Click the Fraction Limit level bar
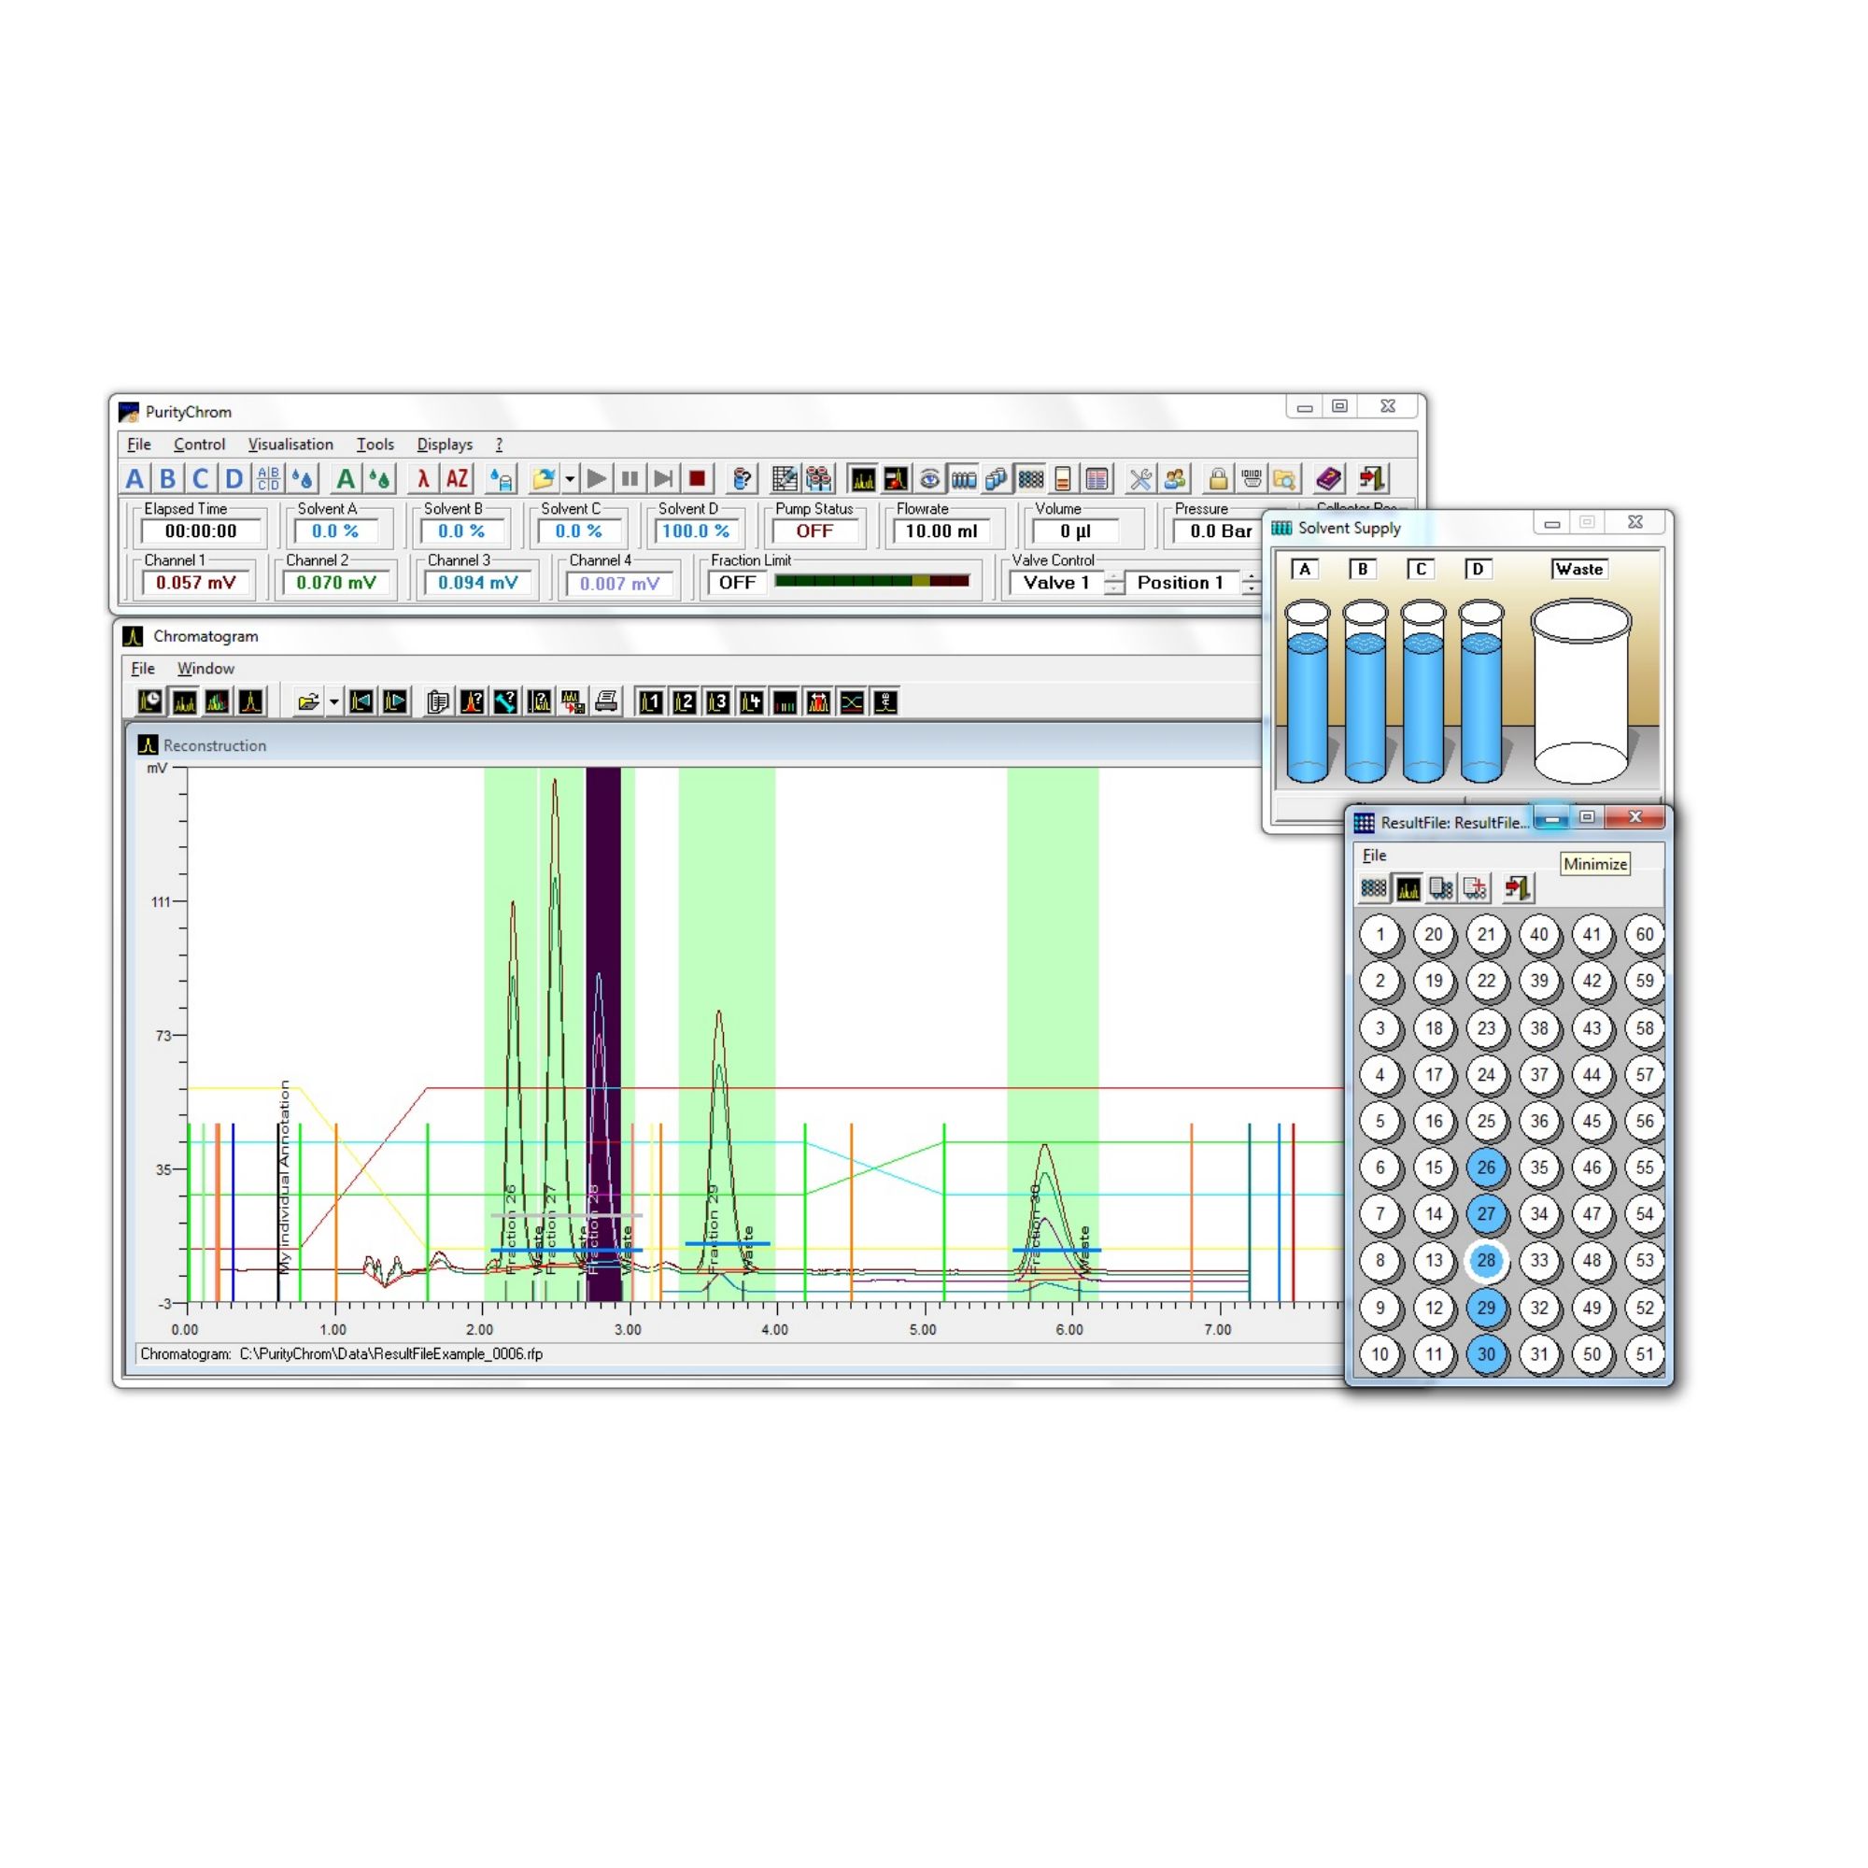 click(871, 582)
